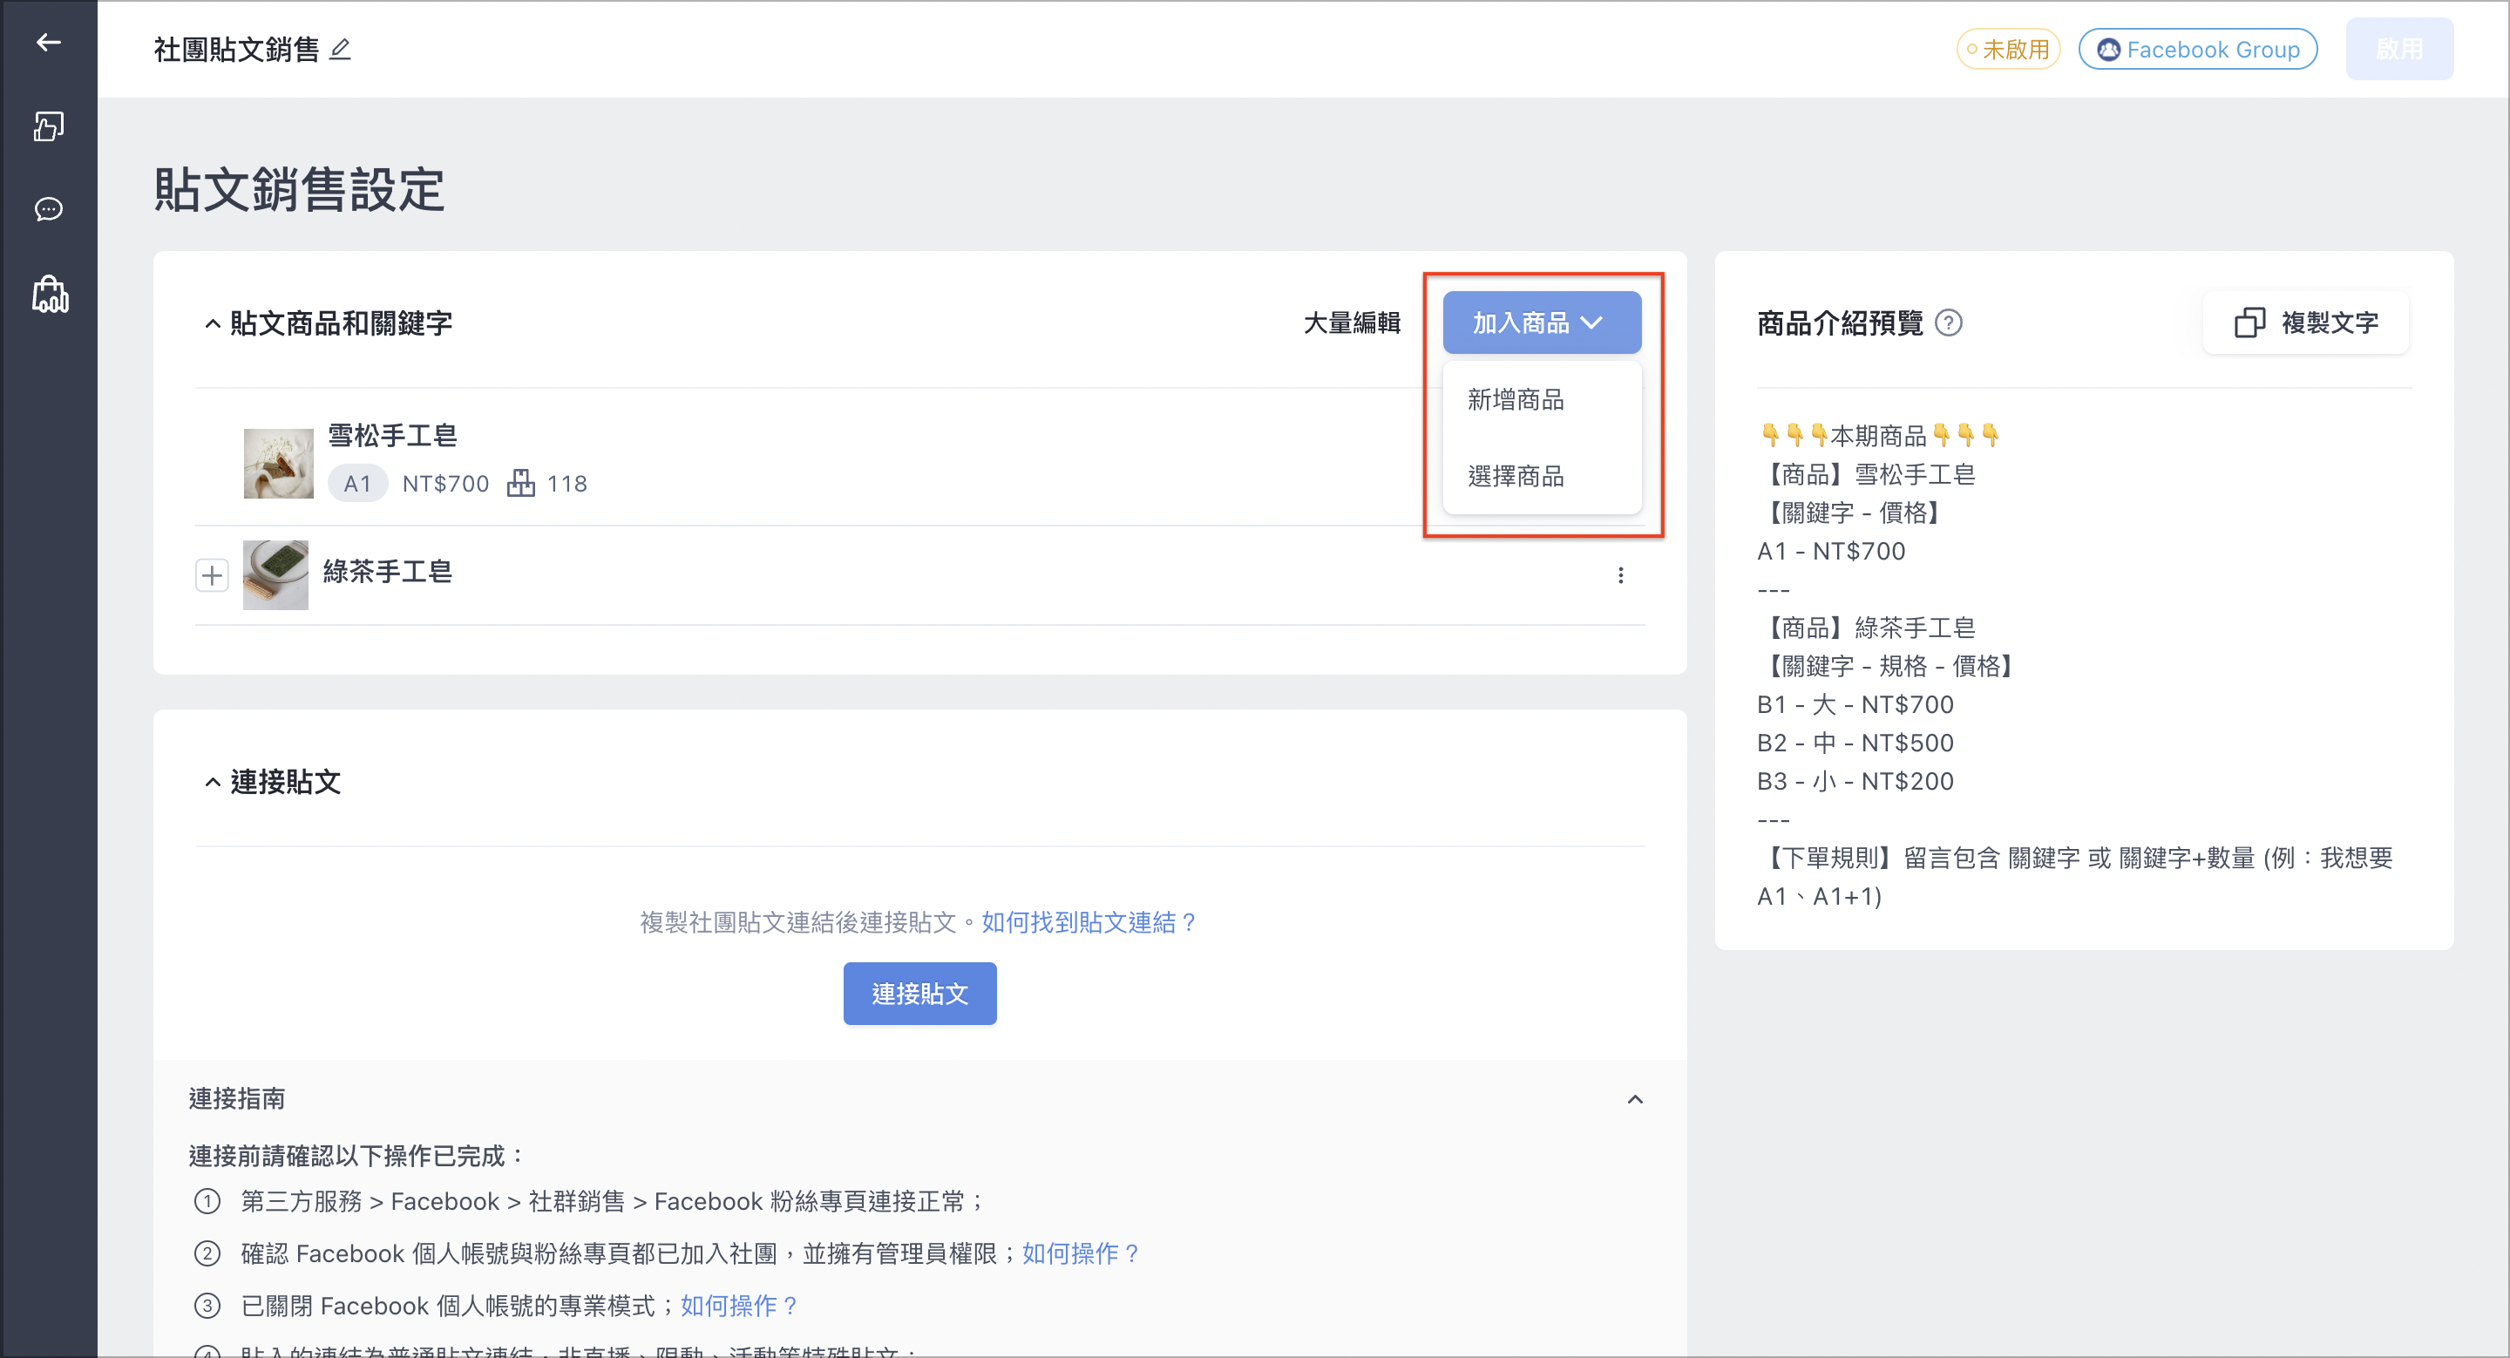The height and width of the screenshot is (1358, 2510).
Task: Click the 商品介紹預覽 heading
Action: (x=1840, y=323)
